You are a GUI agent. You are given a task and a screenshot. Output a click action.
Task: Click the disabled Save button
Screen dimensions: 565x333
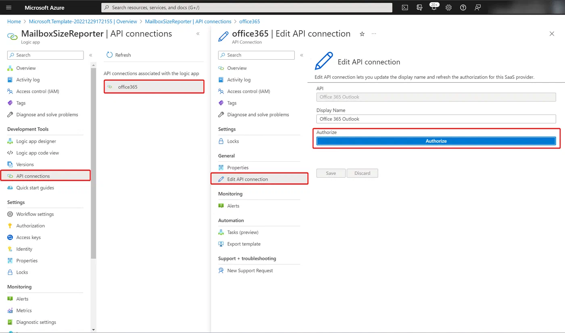tap(331, 173)
